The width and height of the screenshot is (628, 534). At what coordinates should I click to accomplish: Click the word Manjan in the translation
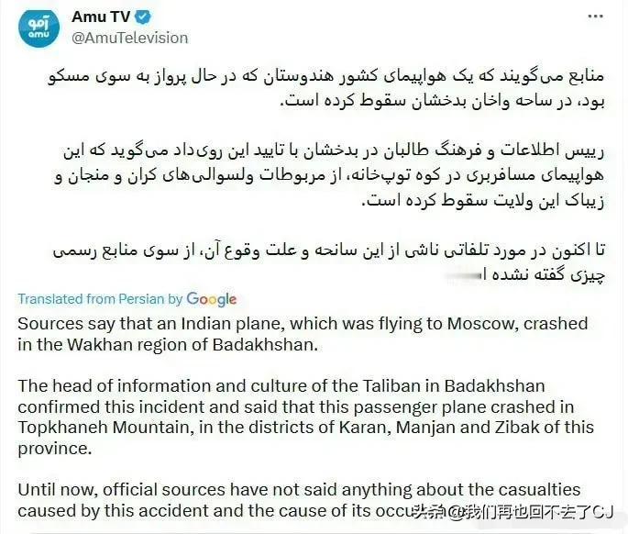tap(425, 428)
